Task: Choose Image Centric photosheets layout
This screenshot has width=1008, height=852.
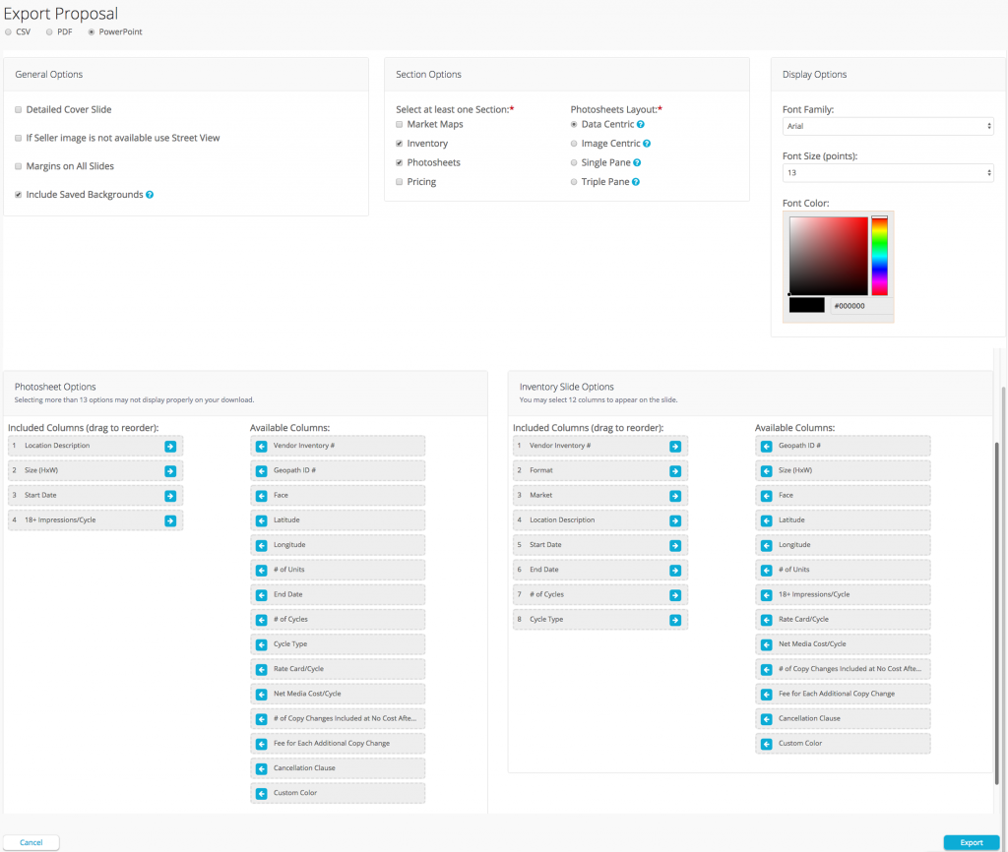Action: pos(574,144)
